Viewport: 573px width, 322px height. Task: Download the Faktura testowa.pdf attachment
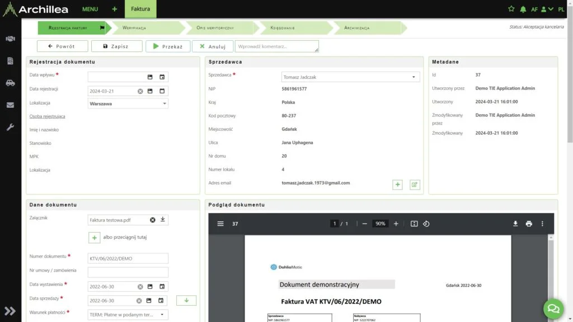tap(163, 220)
